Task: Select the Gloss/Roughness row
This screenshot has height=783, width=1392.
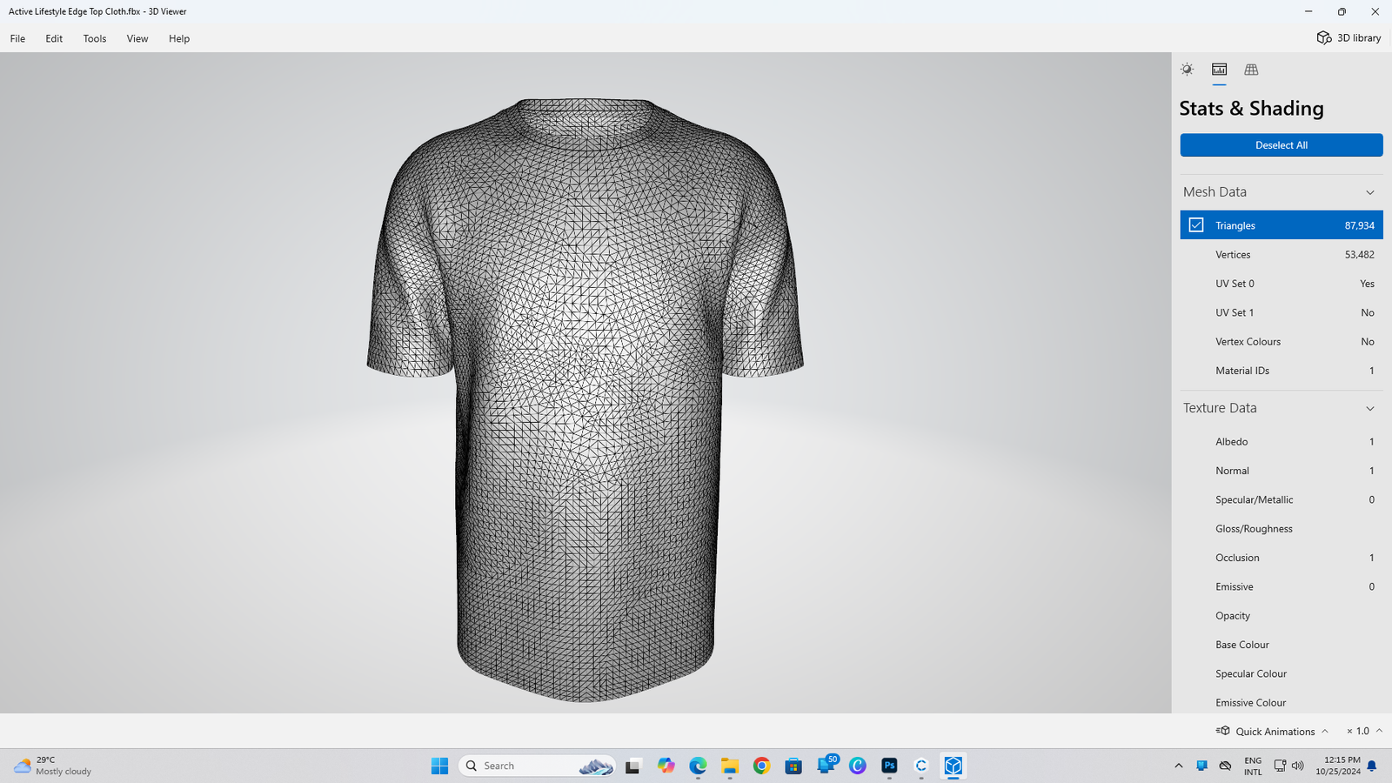Action: pyautogui.click(x=1282, y=529)
